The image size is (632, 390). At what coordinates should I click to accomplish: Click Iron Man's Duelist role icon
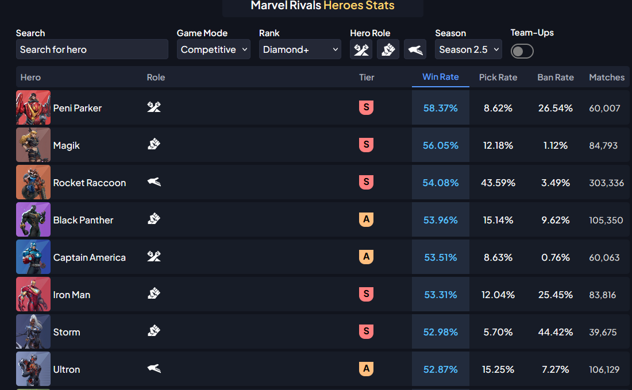click(x=154, y=294)
